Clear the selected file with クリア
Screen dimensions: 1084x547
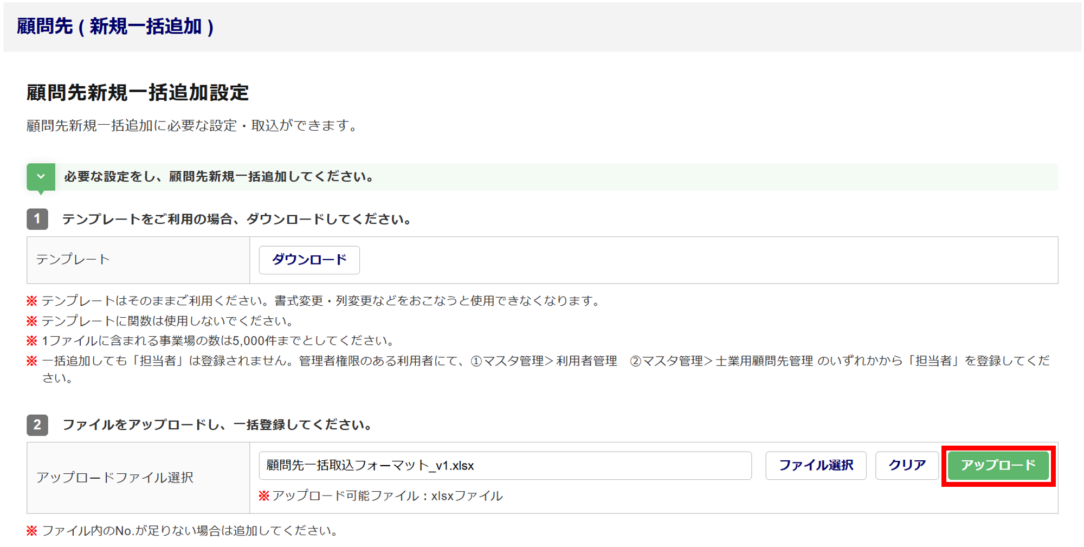tap(907, 465)
